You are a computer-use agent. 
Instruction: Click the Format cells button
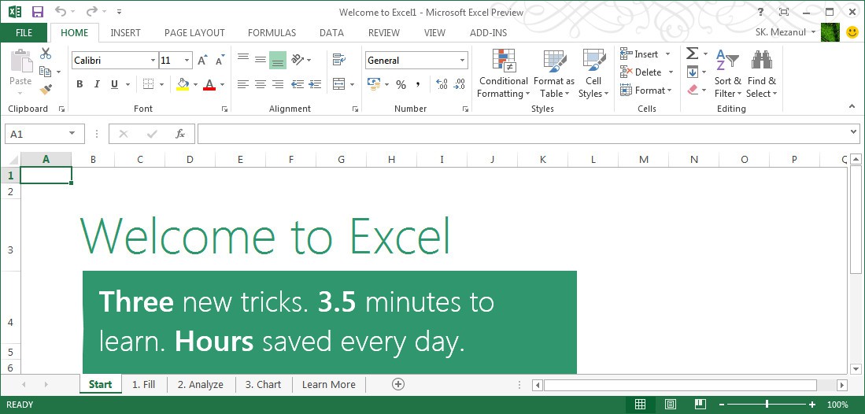tap(646, 90)
